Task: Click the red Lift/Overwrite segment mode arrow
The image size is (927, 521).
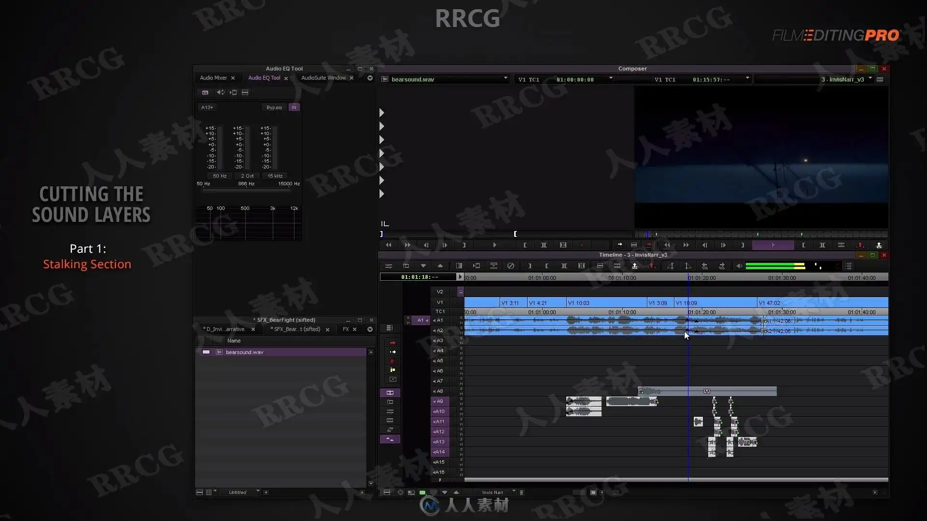Action: (392, 343)
